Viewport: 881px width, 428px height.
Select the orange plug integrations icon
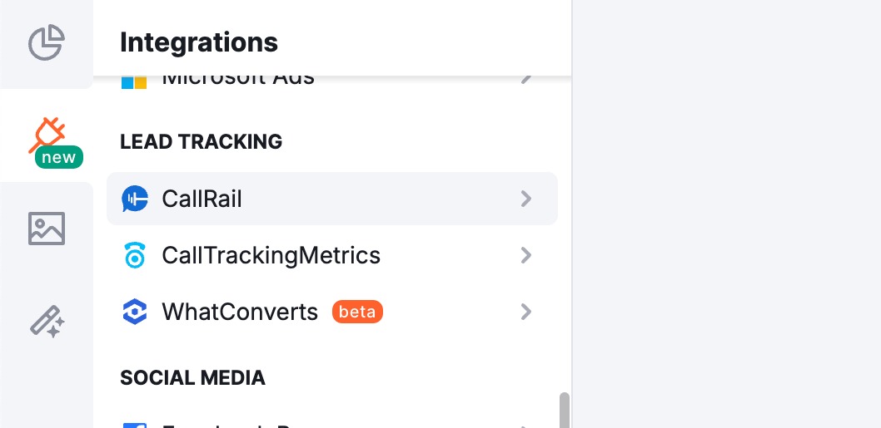[47, 135]
